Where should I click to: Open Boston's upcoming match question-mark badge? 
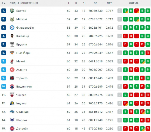pyautogui.click(x=120, y=11)
